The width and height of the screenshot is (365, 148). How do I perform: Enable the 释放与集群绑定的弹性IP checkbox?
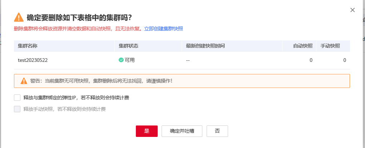point(17,98)
